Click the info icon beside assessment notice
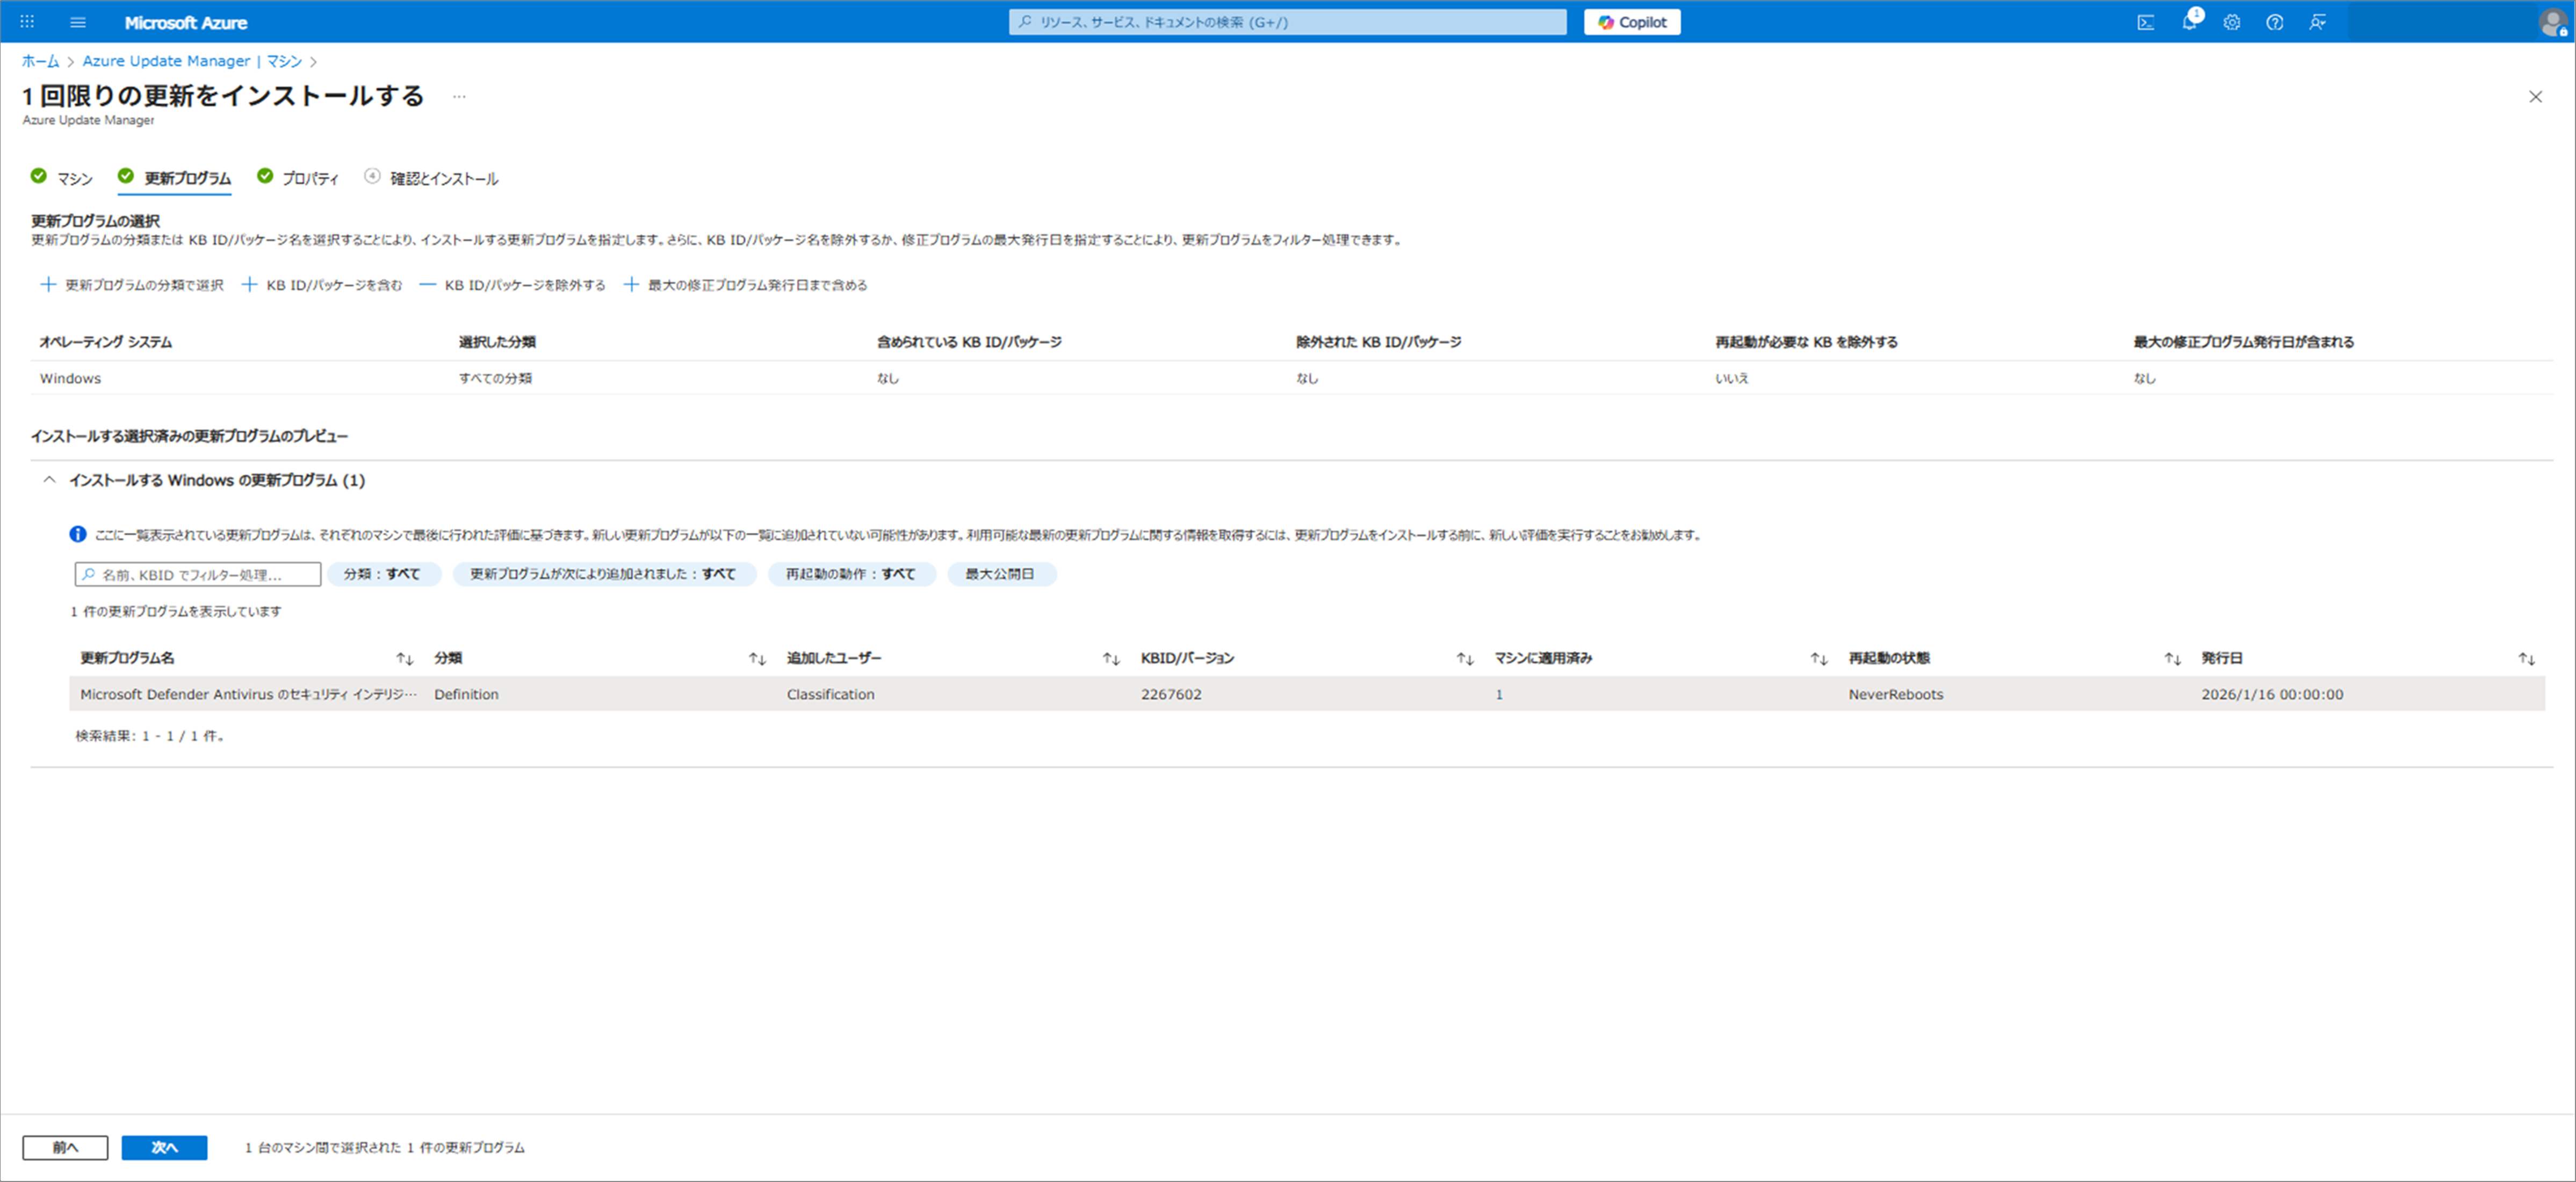2576x1182 pixels. tap(77, 534)
